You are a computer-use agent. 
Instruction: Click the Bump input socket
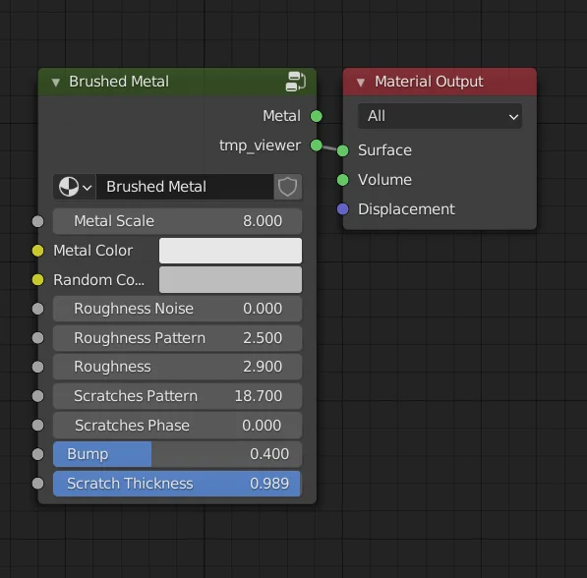pos(37,454)
